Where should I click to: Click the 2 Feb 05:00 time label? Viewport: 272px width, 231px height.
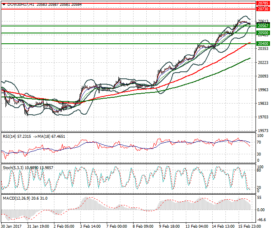click(x=64, y=226)
